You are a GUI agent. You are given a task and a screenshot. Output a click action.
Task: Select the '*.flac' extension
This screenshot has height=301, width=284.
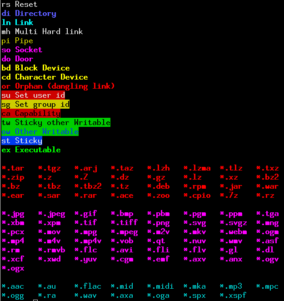pyautogui.click(x=88, y=286)
